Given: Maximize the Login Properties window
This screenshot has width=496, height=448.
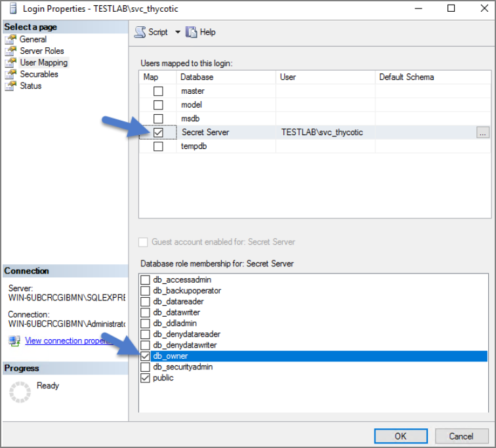Looking at the screenshot, I should [x=451, y=9].
